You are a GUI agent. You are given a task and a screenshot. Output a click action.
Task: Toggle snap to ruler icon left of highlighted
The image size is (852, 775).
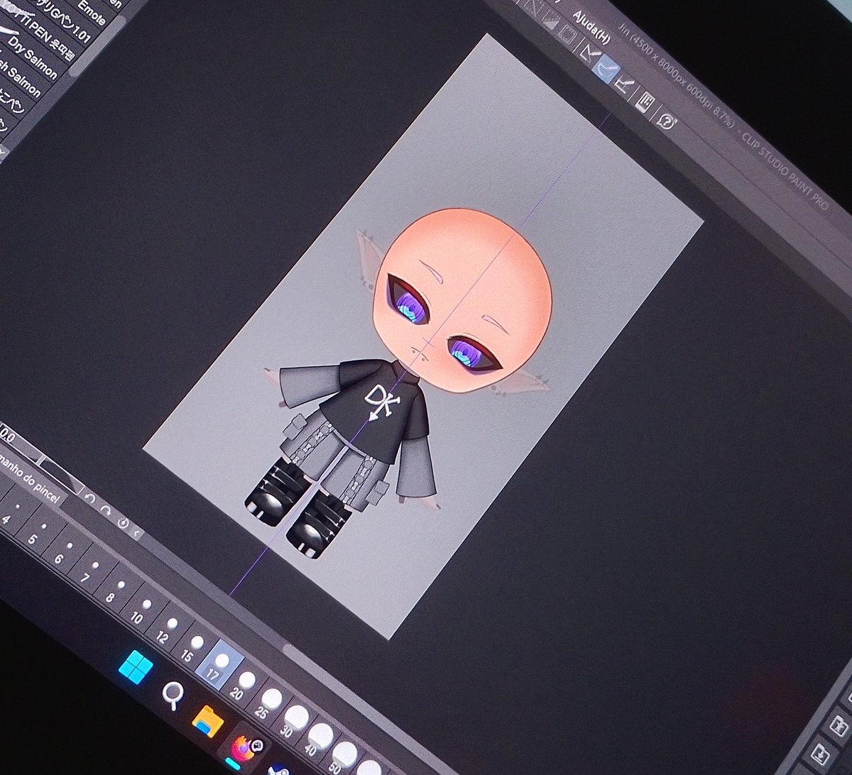click(x=589, y=53)
